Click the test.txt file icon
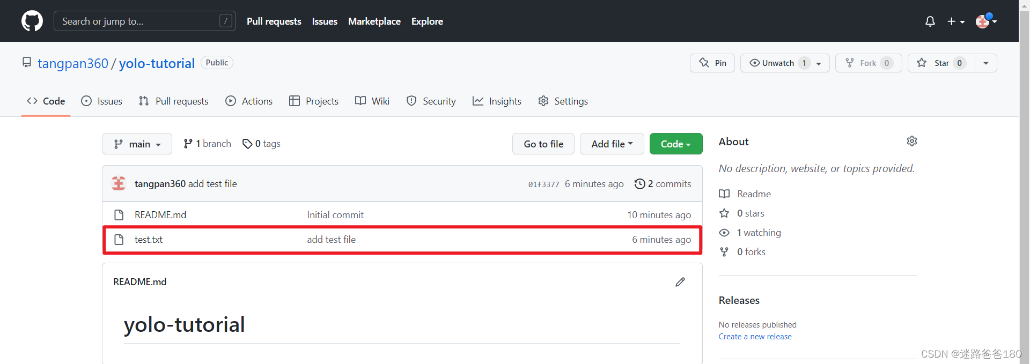This screenshot has height=364, width=1030. pos(119,240)
